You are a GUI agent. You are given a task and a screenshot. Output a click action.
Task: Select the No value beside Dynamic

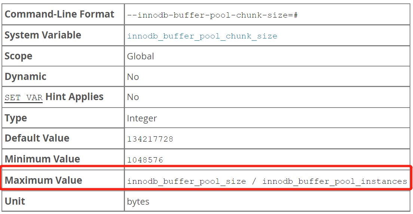[133, 77]
